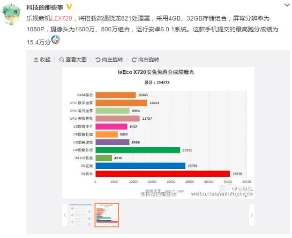Screen dimensions: 292x238
Task: Open the 科技的那些事 profile avatar
Action: click(11, 14)
